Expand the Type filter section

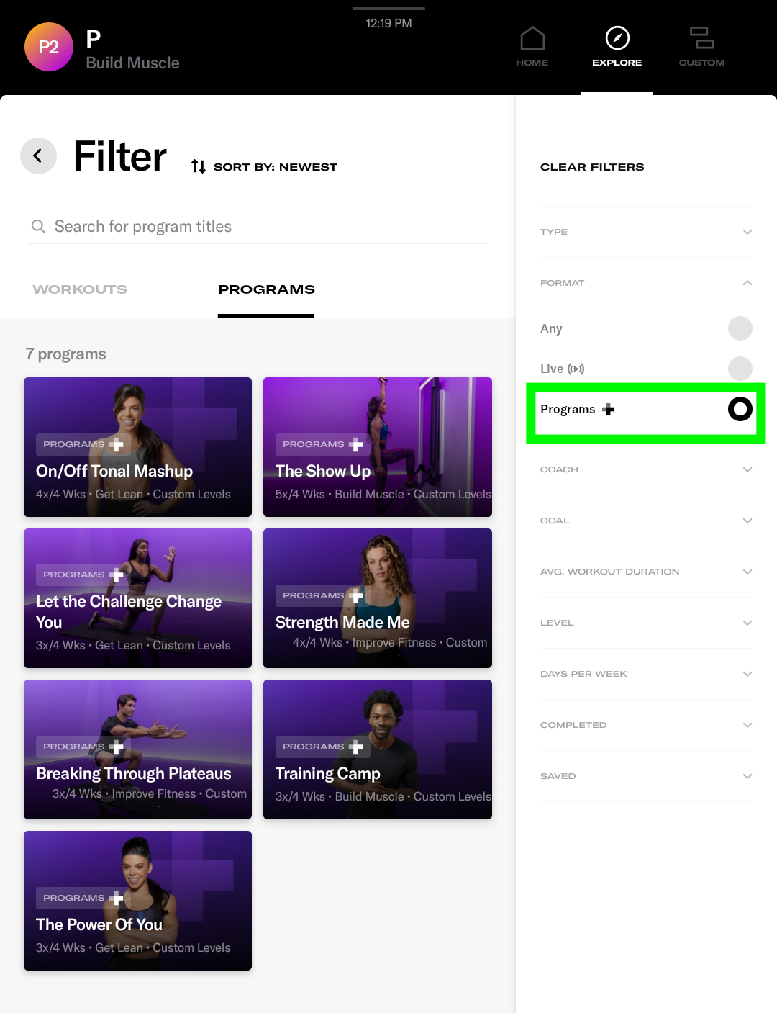click(747, 232)
